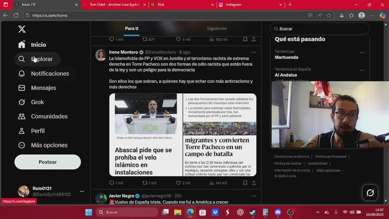
Task: Open more options on Javier Negre's post
Action: [254, 196]
